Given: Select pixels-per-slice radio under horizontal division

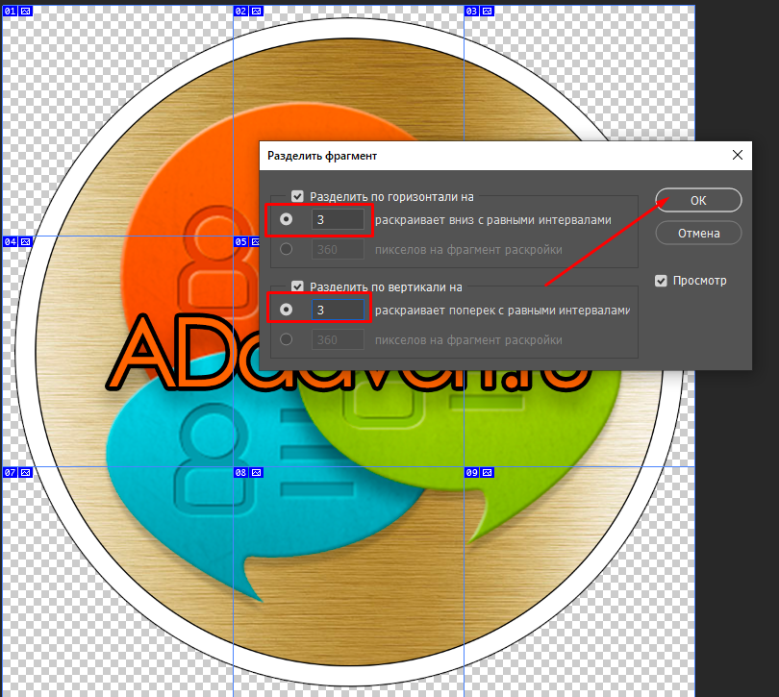Looking at the screenshot, I should point(287,249).
